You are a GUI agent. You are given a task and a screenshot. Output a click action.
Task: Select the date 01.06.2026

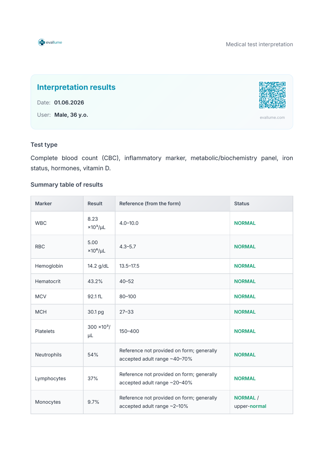[69, 103]
